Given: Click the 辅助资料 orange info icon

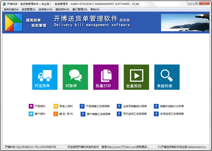Looking at the screenshot, I should click(x=55, y=114).
